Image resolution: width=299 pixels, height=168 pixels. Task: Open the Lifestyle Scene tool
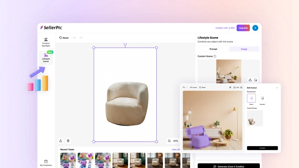coord(46,58)
